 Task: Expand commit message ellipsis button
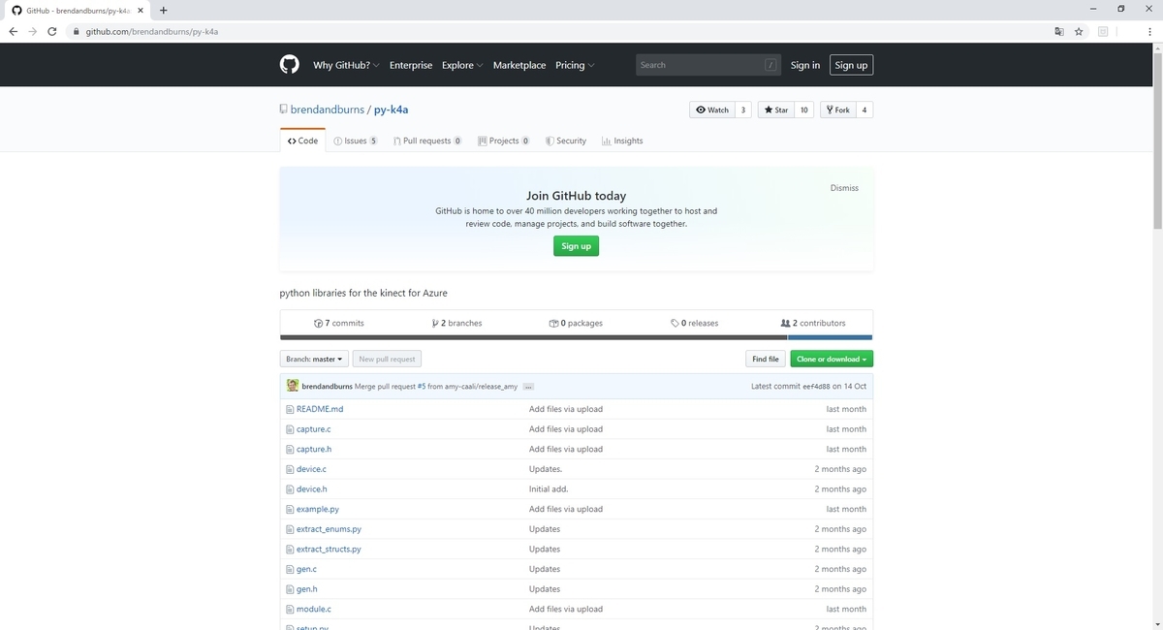528,386
